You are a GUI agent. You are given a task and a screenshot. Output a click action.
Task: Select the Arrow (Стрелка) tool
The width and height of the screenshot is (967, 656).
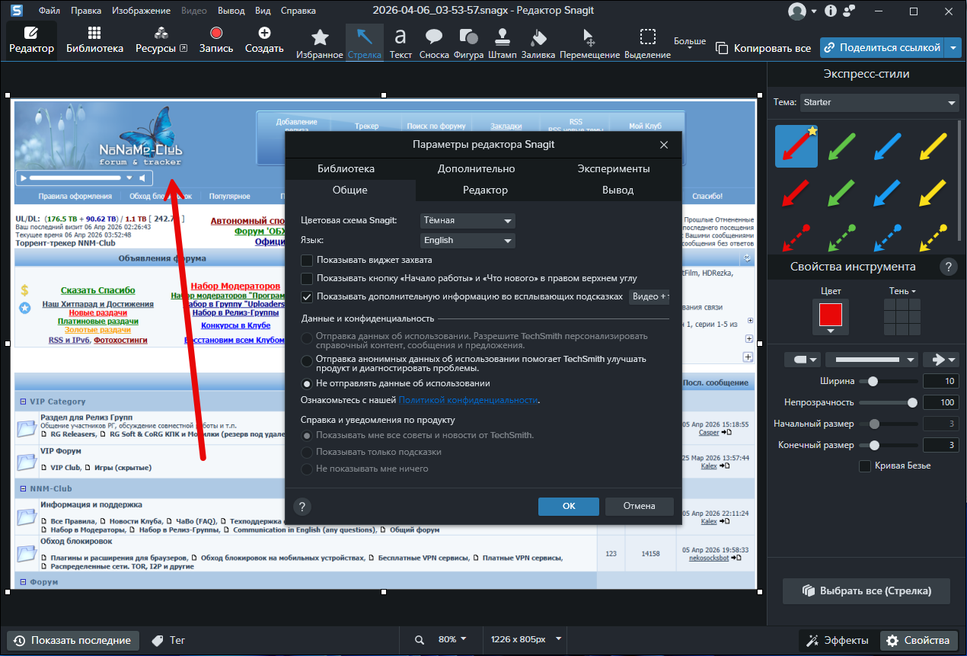point(365,42)
